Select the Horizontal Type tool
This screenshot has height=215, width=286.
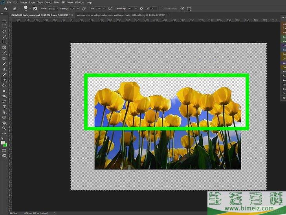[4, 107]
